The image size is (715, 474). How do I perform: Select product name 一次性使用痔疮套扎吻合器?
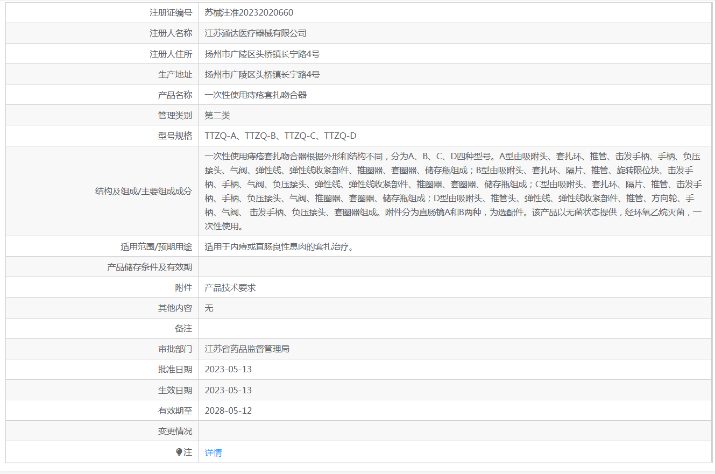click(256, 95)
